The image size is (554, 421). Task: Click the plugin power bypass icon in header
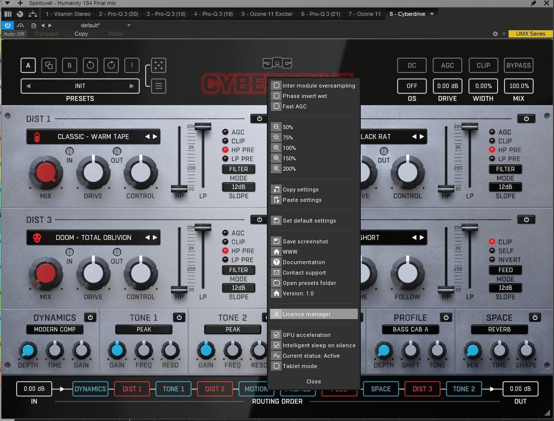[x=8, y=25]
